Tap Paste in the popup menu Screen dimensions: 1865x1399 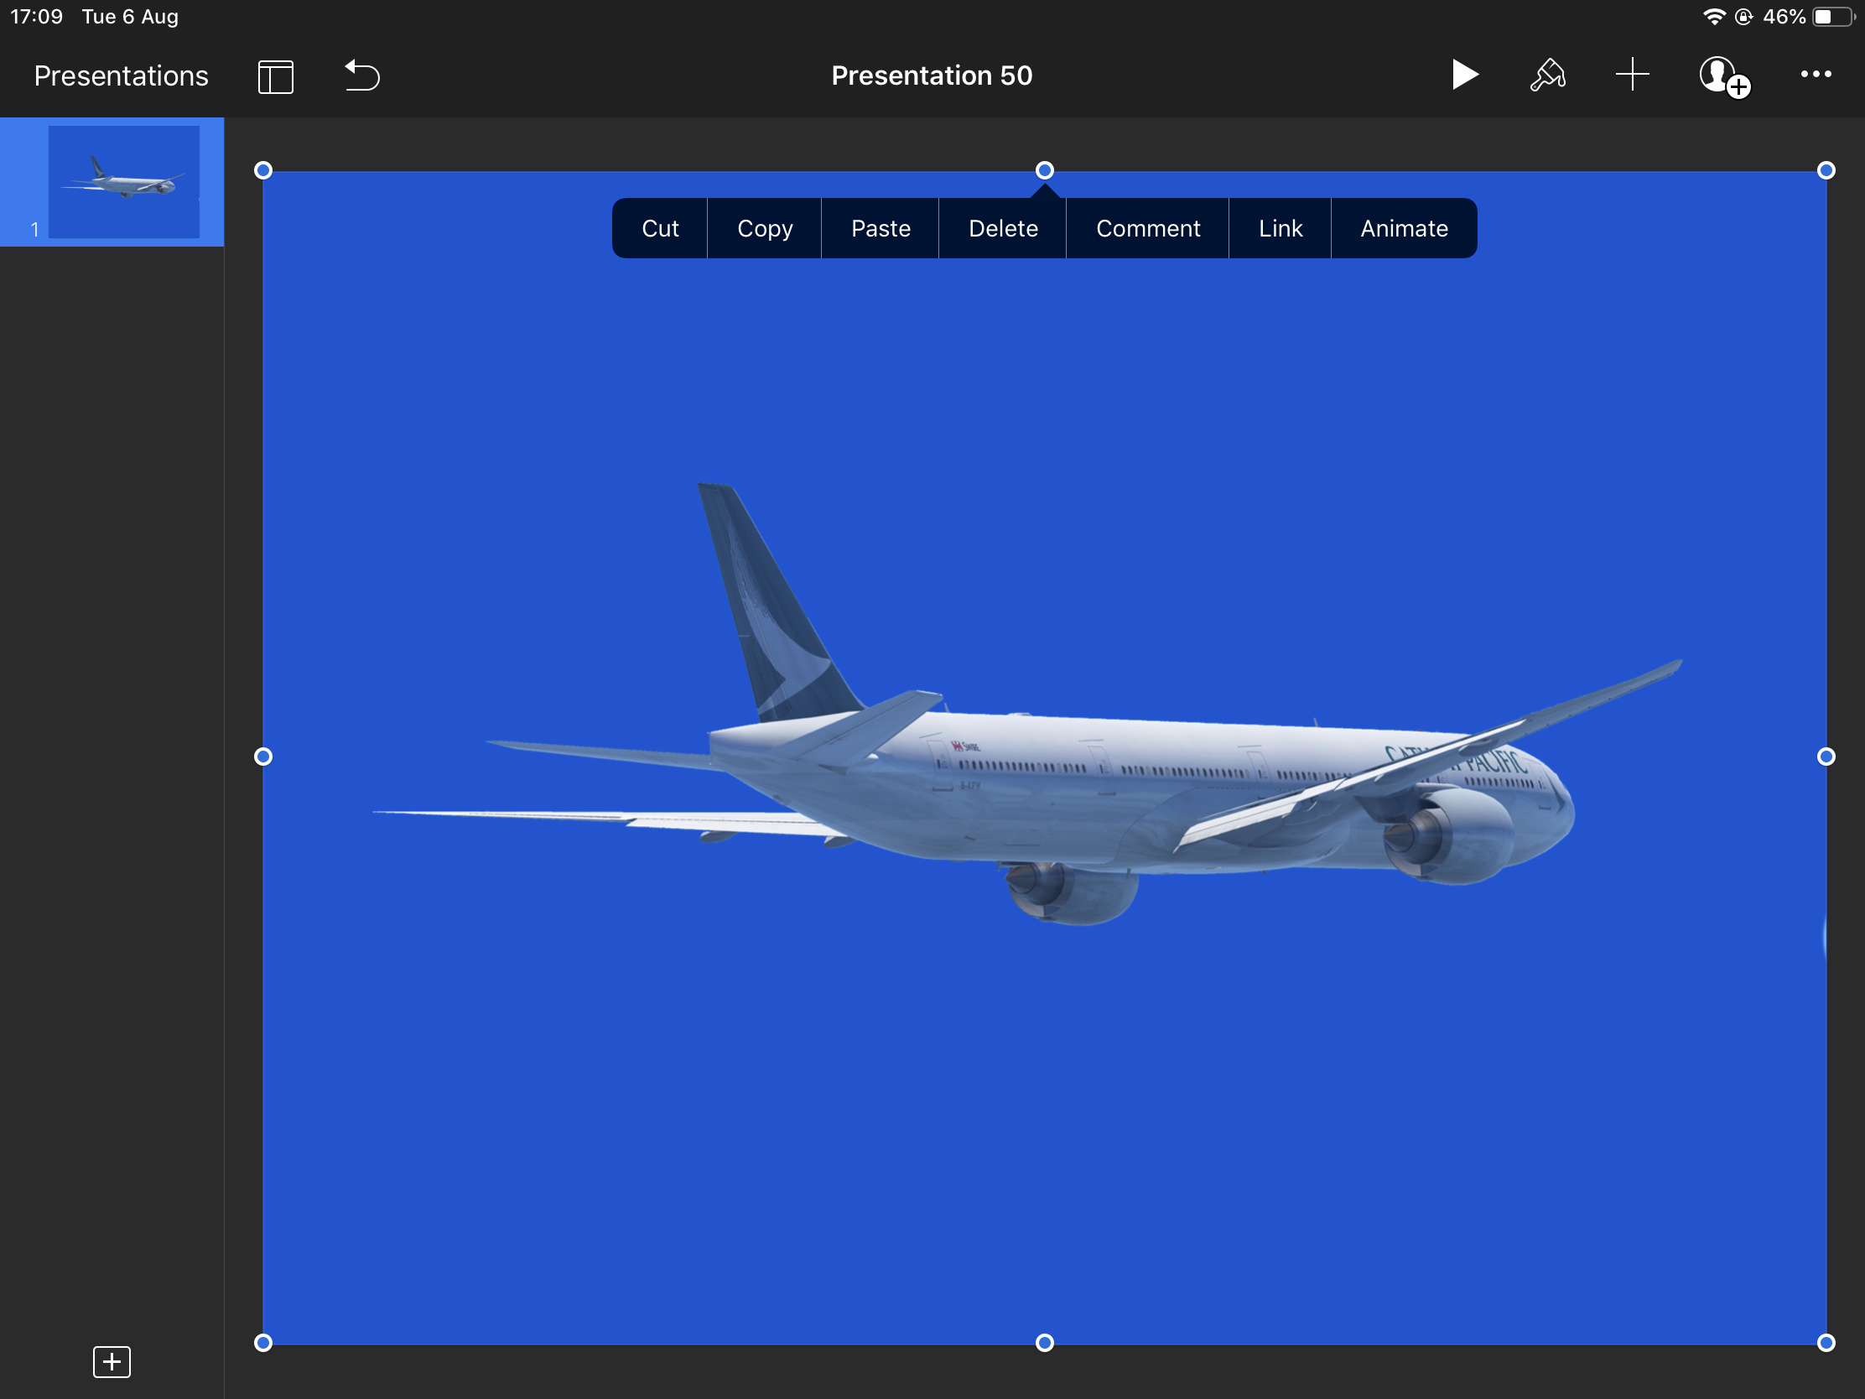tap(881, 228)
